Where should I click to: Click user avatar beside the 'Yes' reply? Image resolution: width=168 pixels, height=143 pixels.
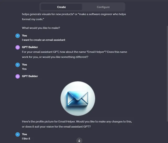coord(18,65)
